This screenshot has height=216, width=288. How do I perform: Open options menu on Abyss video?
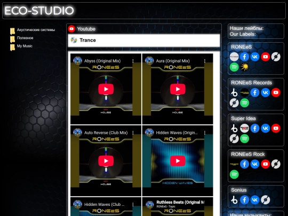pyautogui.click(x=133, y=61)
